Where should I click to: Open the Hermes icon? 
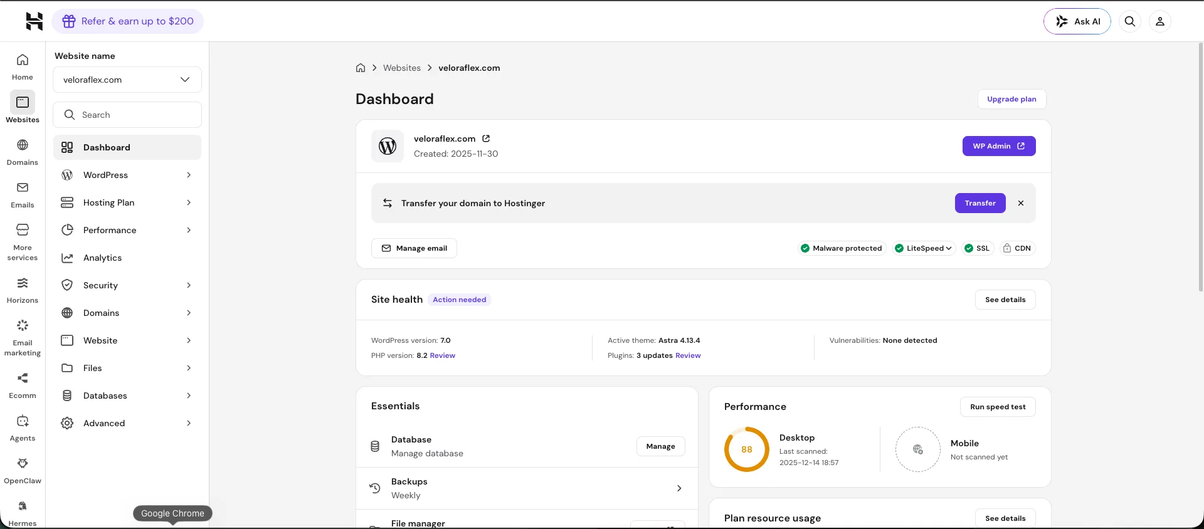pyautogui.click(x=23, y=506)
